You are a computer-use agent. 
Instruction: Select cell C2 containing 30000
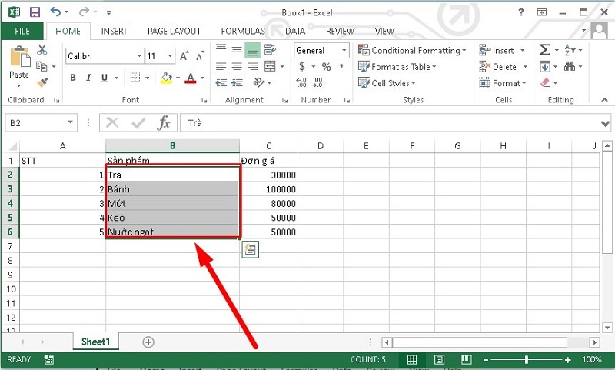(x=268, y=175)
